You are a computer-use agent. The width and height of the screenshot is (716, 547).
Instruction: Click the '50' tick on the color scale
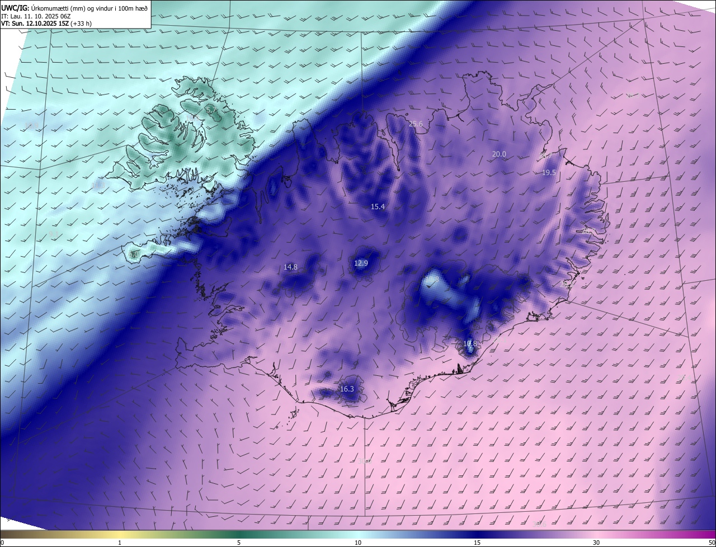pyautogui.click(x=712, y=543)
